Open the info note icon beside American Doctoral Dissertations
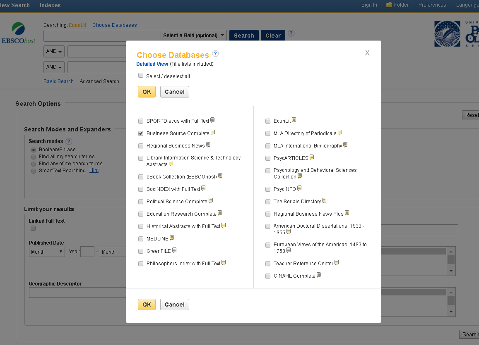This screenshot has height=345, width=479. 289,232
